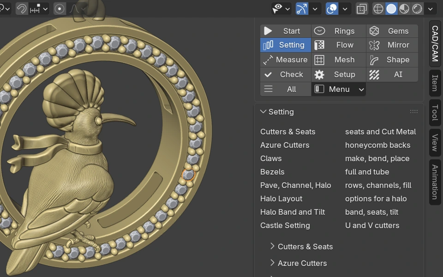Screen dimensions: 443x277
Task: Open the Flow tools section
Action: [x=339, y=45]
